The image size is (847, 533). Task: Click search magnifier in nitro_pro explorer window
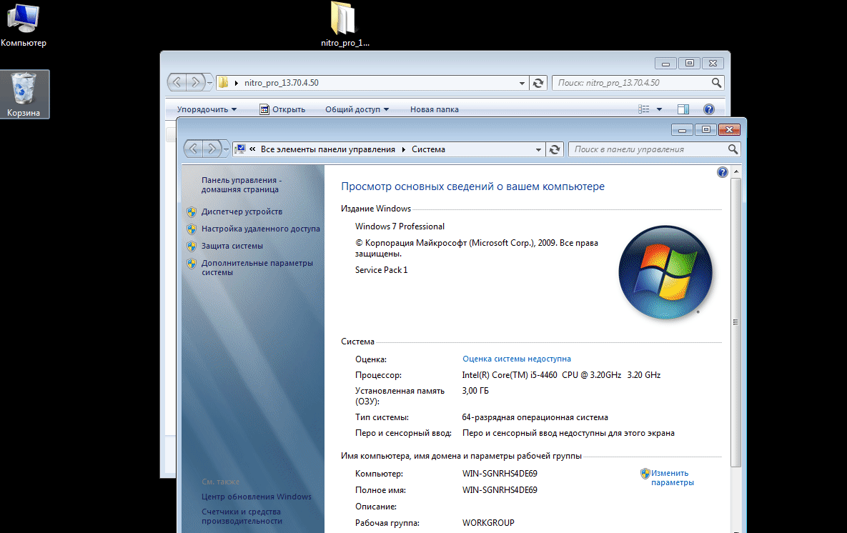(x=716, y=83)
